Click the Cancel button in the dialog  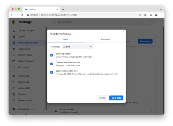(102, 98)
